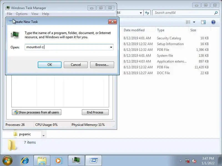Toggle the Explorer preview pane icon

click(x=203, y=22)
